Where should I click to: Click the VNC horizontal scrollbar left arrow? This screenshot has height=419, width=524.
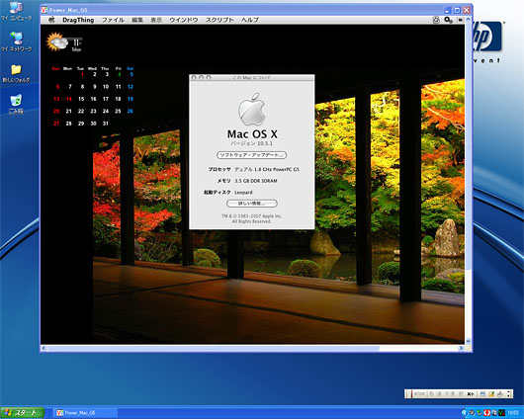tap(44, 348)
